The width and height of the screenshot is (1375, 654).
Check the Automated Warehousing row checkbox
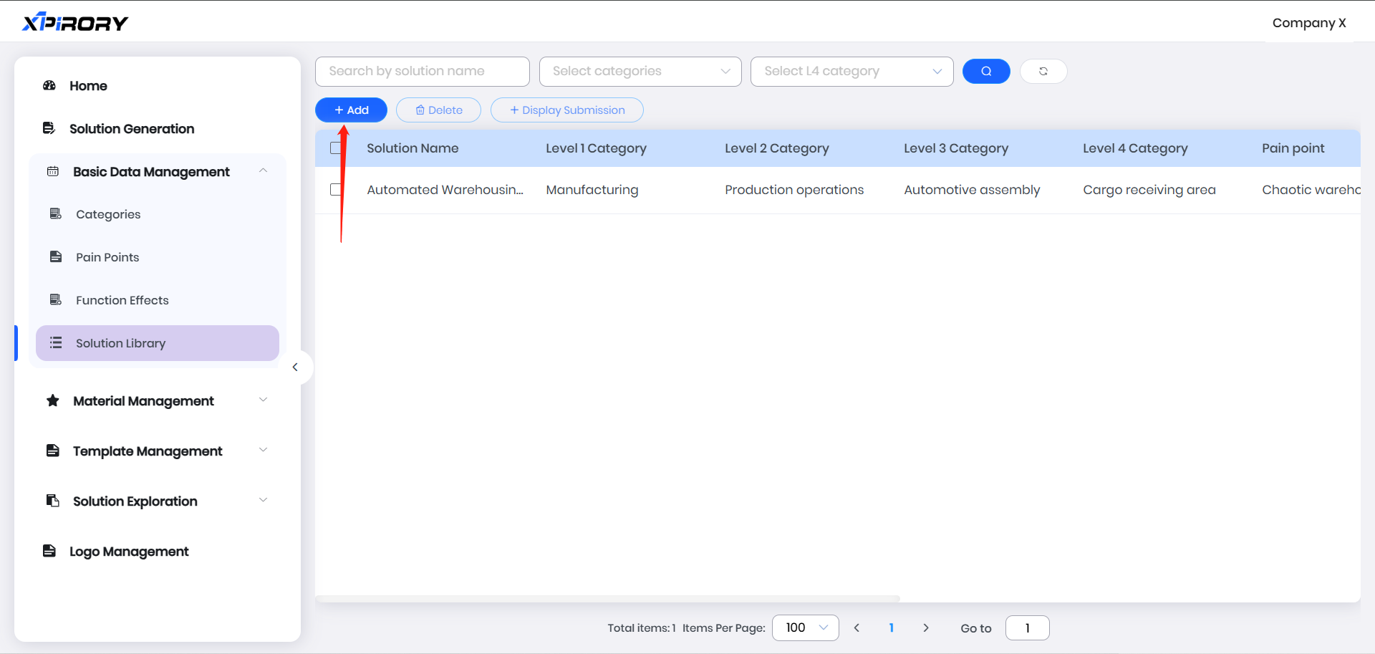click(336, 190)
